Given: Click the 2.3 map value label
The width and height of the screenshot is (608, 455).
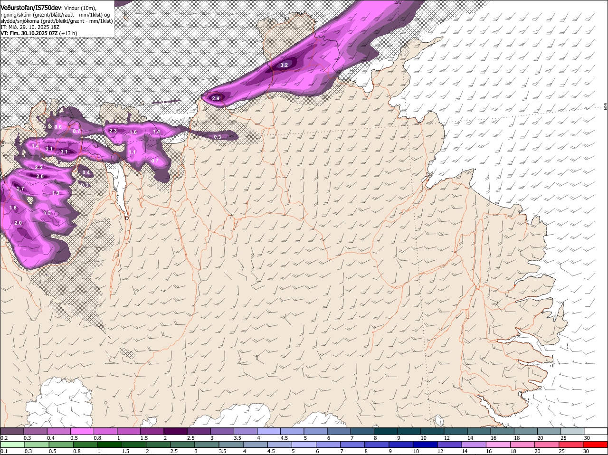Looking at the screenshot, I should (113, 131).
